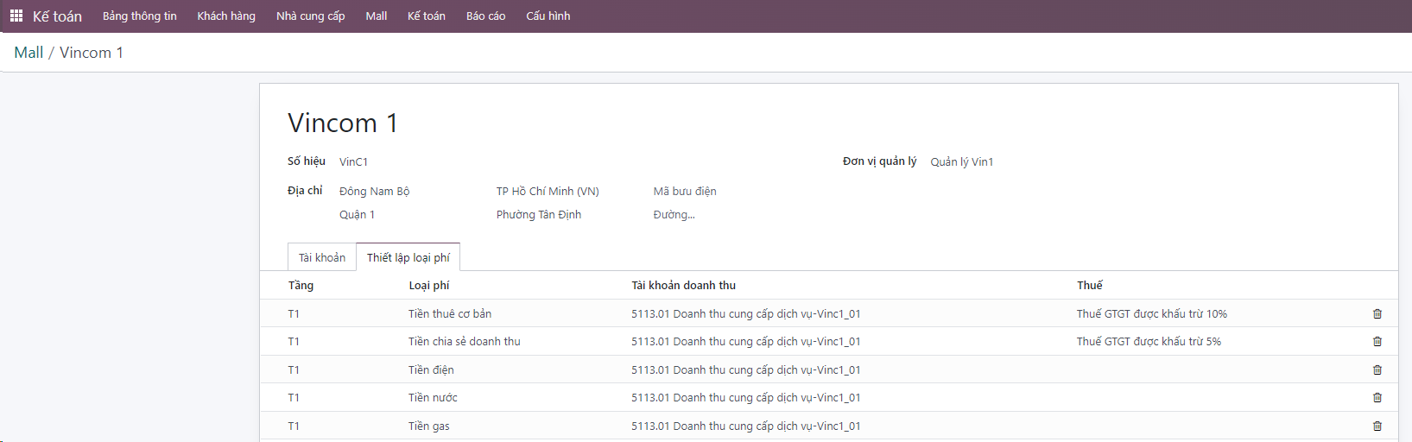Viewport: 1412px width, 442px height.
Task: Click T1 floor in Tiền nước row
Action: click(294, 397)
